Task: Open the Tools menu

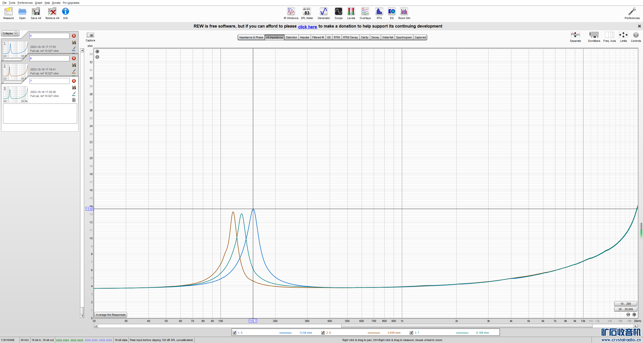Action: pyautogui.click(x=12, y=3)
